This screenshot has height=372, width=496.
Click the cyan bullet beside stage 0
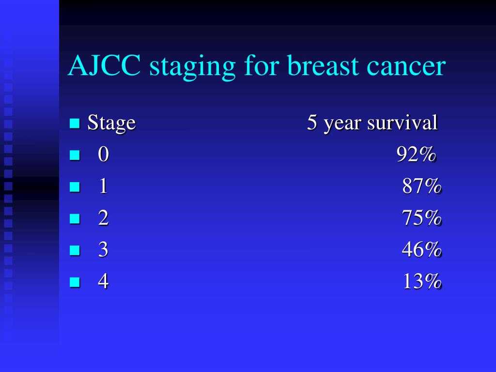(x=75, y=155)
